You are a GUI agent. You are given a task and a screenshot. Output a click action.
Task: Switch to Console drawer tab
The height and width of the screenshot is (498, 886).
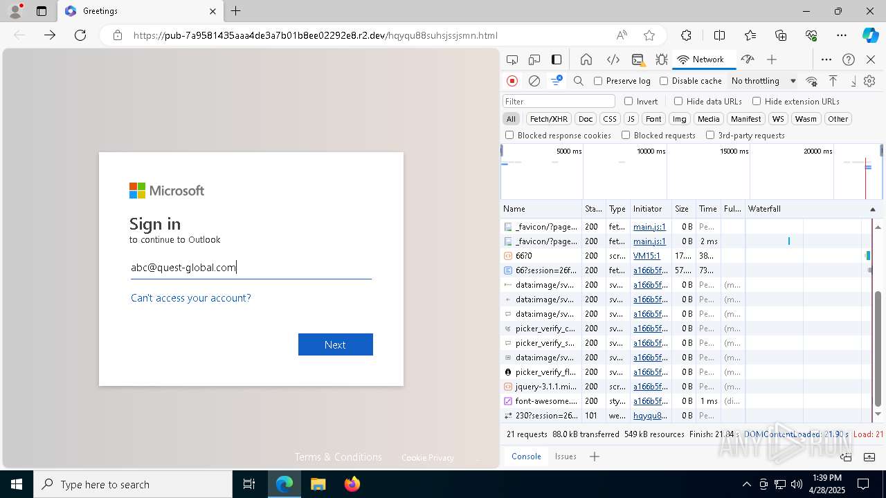click(526, 456)
